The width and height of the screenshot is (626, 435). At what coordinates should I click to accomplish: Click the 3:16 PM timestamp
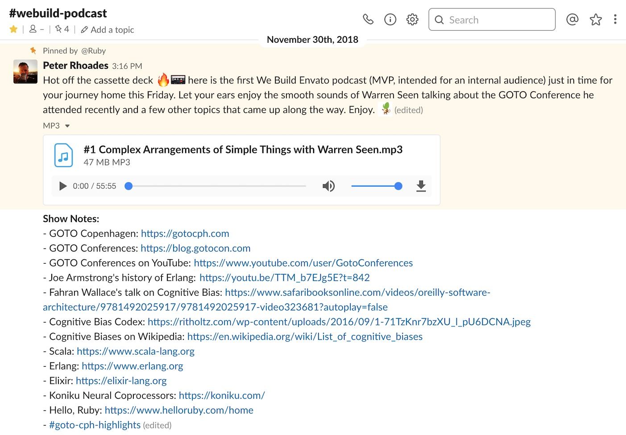127,66
